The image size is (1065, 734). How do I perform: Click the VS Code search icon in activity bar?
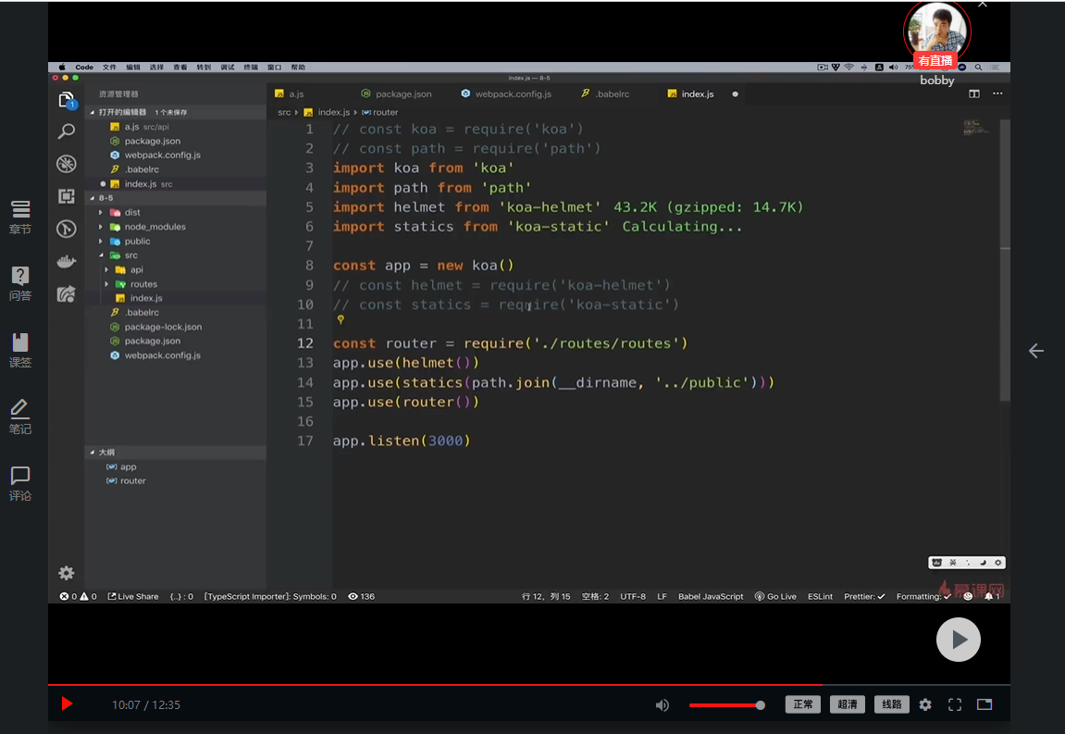coord(67,132)
